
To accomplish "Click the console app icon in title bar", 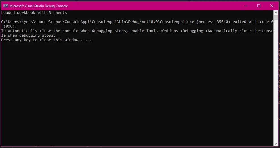I will click(x=5, y=6).
